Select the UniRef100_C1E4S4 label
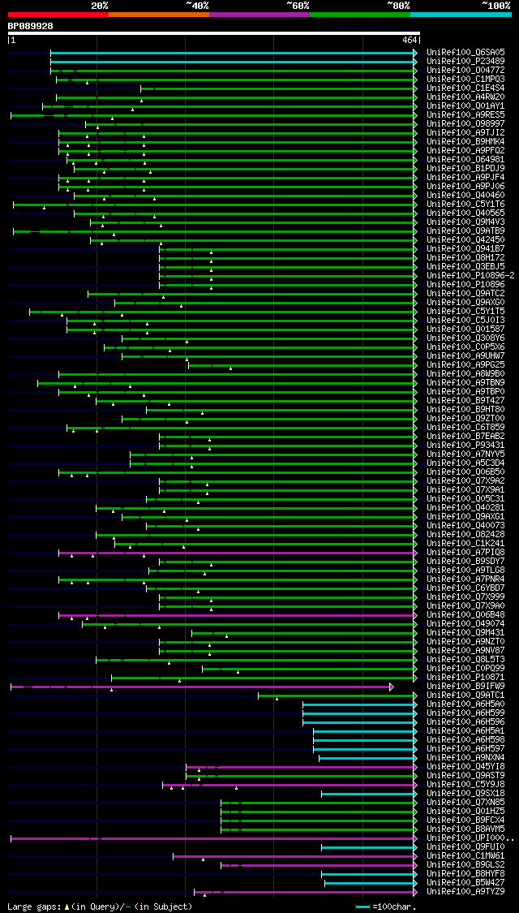519x913 pixels. point(465,88)
